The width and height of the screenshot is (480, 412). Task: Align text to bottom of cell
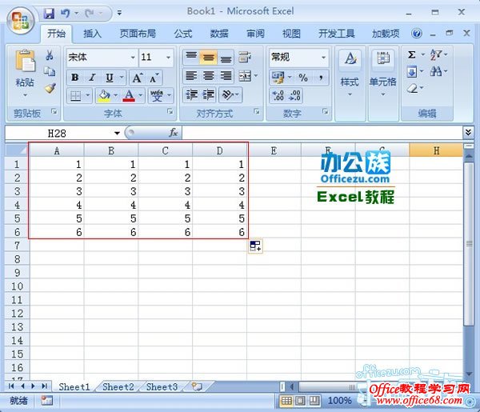coord(226,58)
